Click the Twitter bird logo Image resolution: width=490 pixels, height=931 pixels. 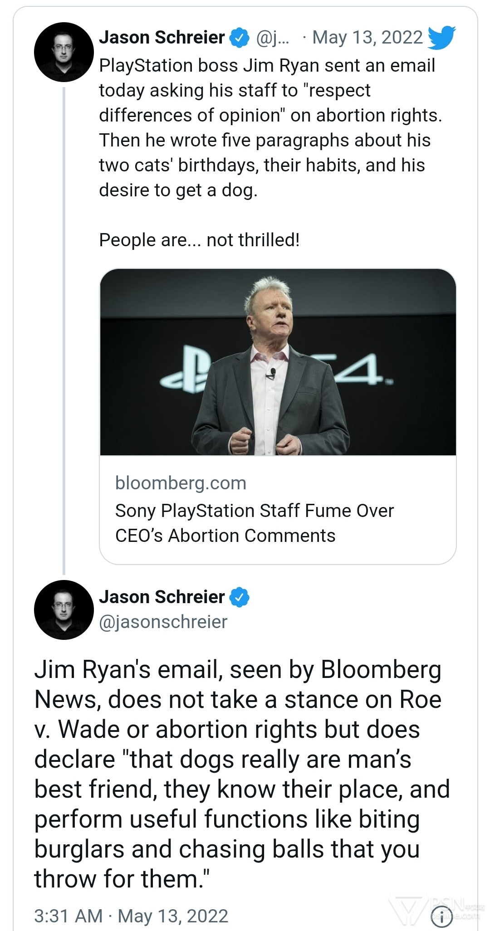pyautogui.click(x=441, y=37)
